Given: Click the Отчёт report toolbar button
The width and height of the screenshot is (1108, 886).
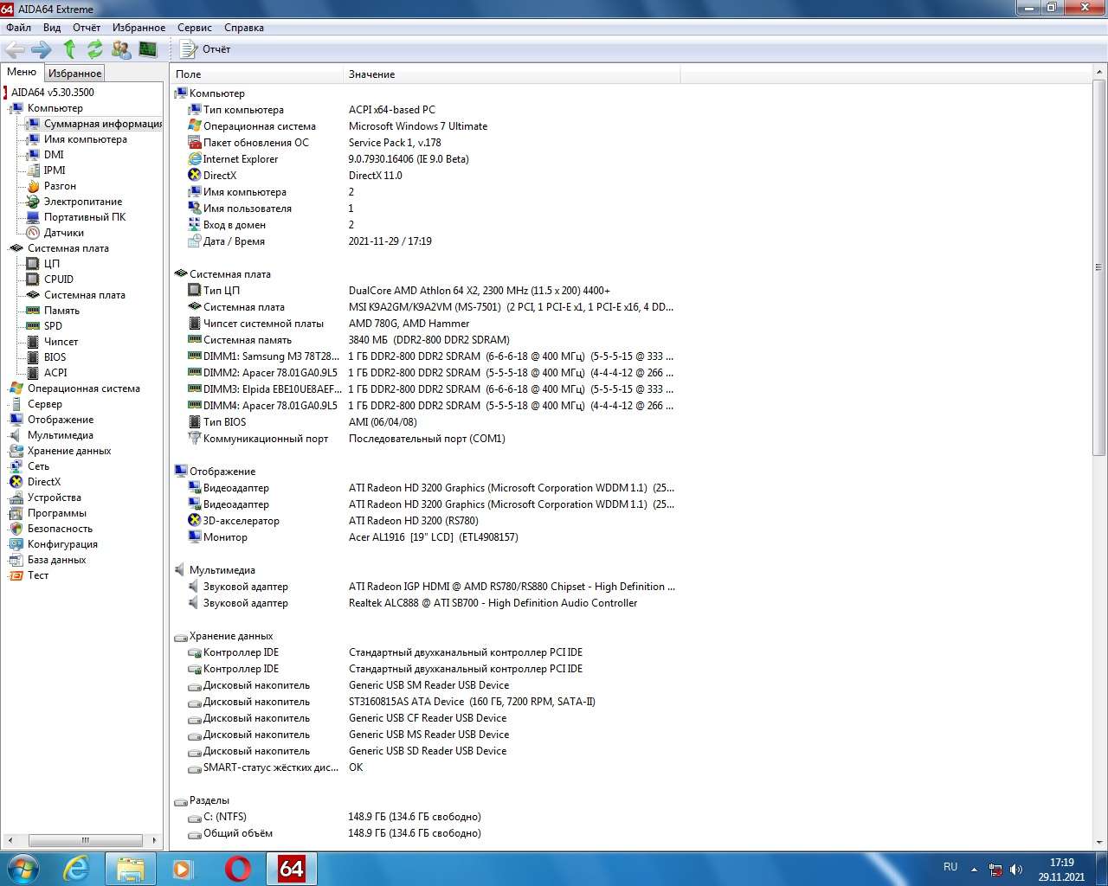Looking at the screenshot, I should coord(206,49).
